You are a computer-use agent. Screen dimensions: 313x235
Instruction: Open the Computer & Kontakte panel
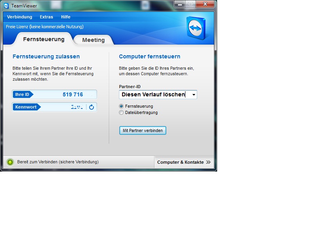pyautogui.click(x=184, y=162)
